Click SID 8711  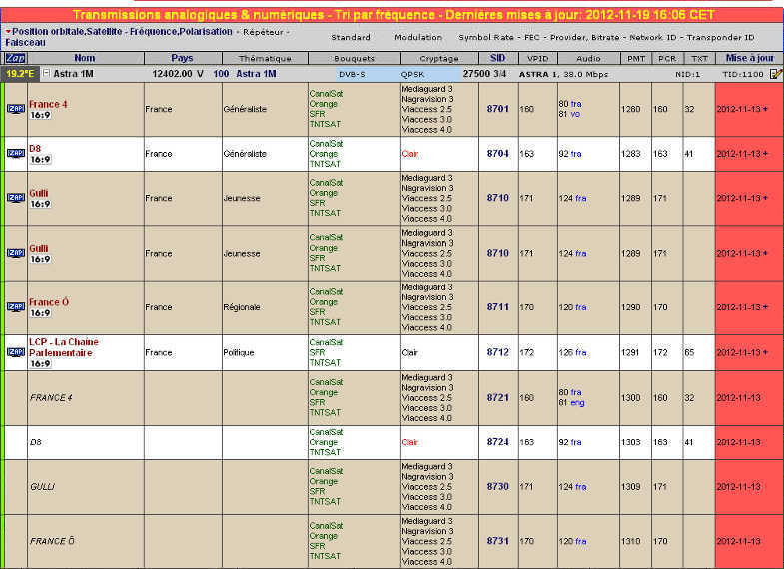498,307
